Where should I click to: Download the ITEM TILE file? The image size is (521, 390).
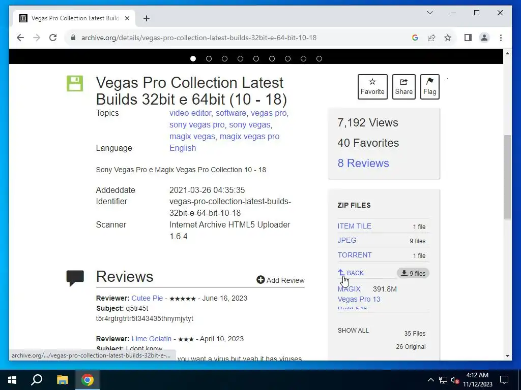(x=354, y=226)
